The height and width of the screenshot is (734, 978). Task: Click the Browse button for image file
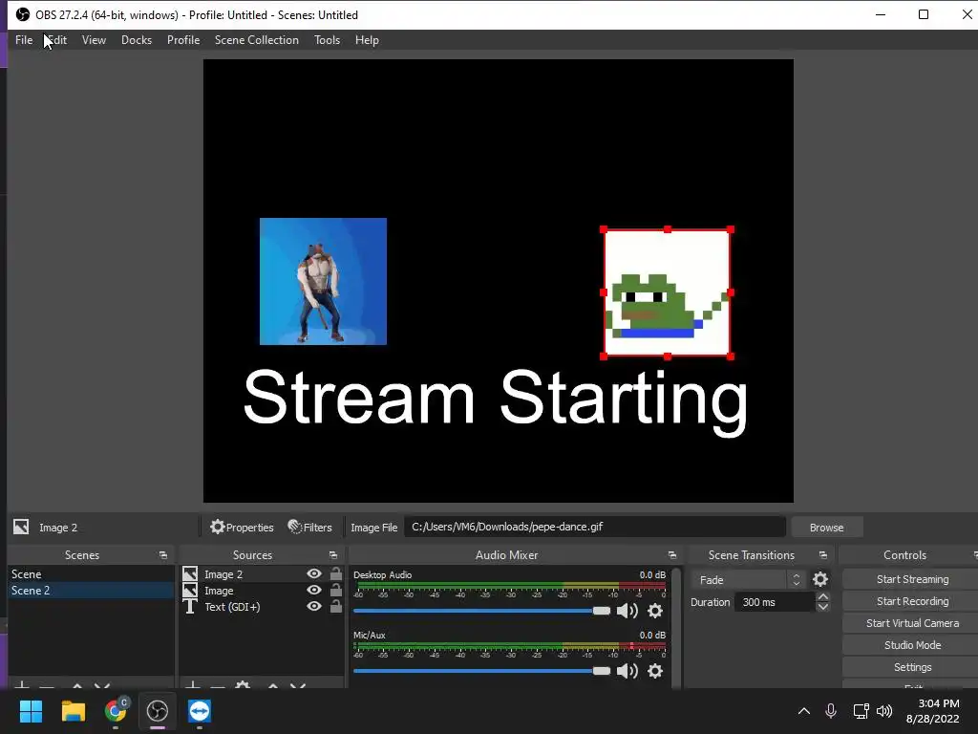click(826, 528)
